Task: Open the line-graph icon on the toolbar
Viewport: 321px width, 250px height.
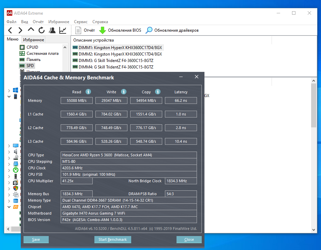Action: click(x=63, y=30)
